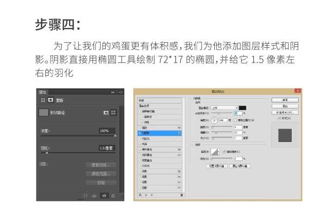
Task: Switch to the 属性 Properties tab
Action: click(x=43, y=92)
